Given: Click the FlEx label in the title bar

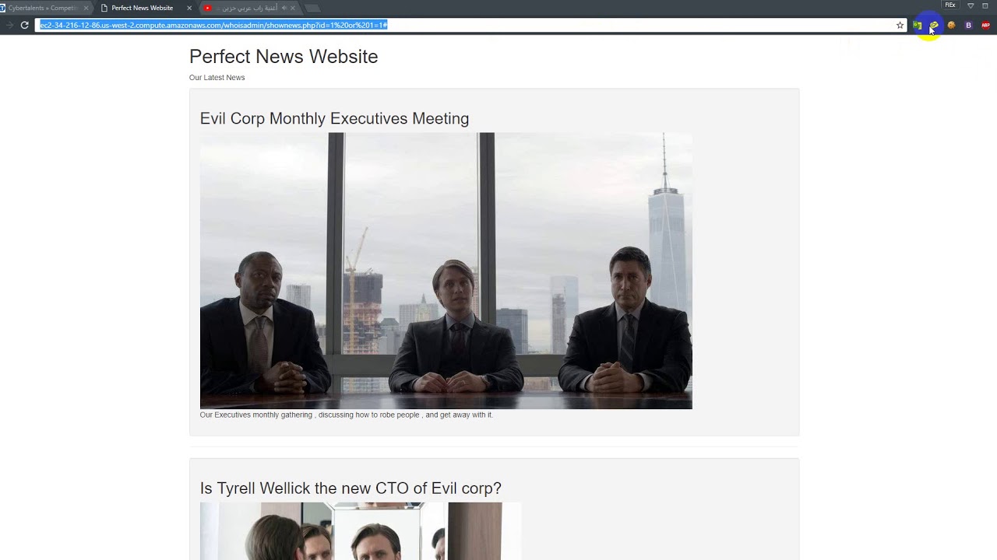Looking at the screenshot, I should click(x=950, y=5).
